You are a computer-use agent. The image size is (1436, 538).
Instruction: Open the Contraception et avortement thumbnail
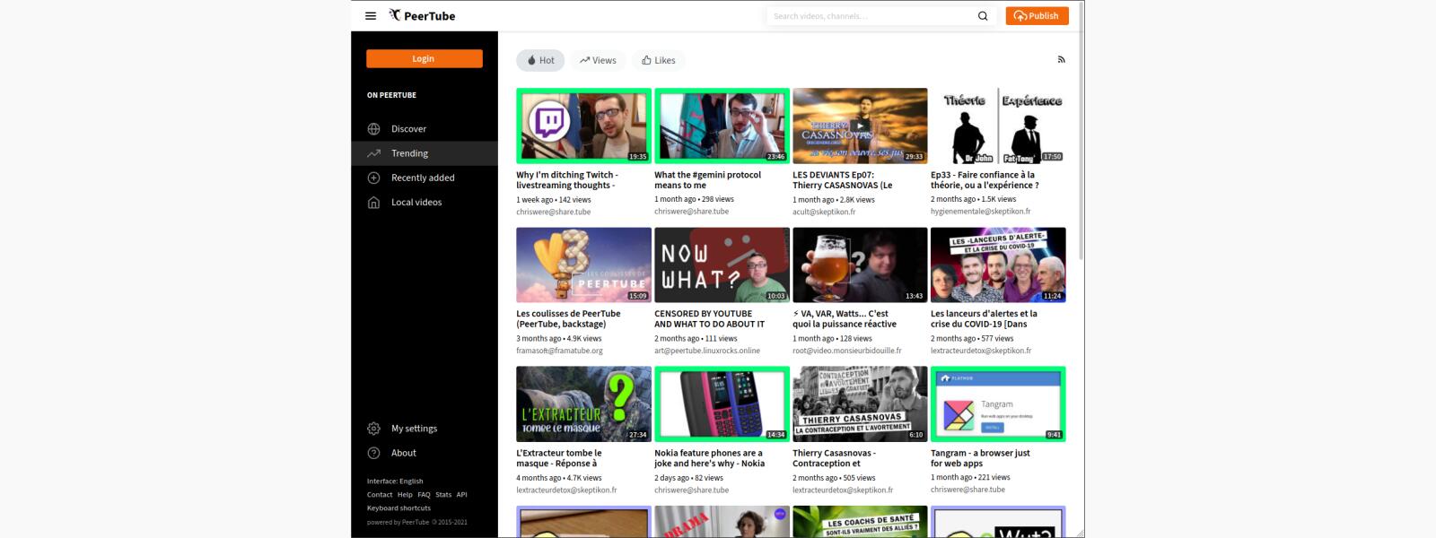tap(860, 403)
